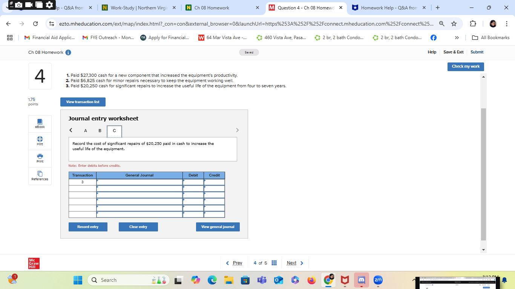Viewport: 515px width, 289px height.
Task: Open the page grid selector beside 4 of 5
Action: [274, 263]
